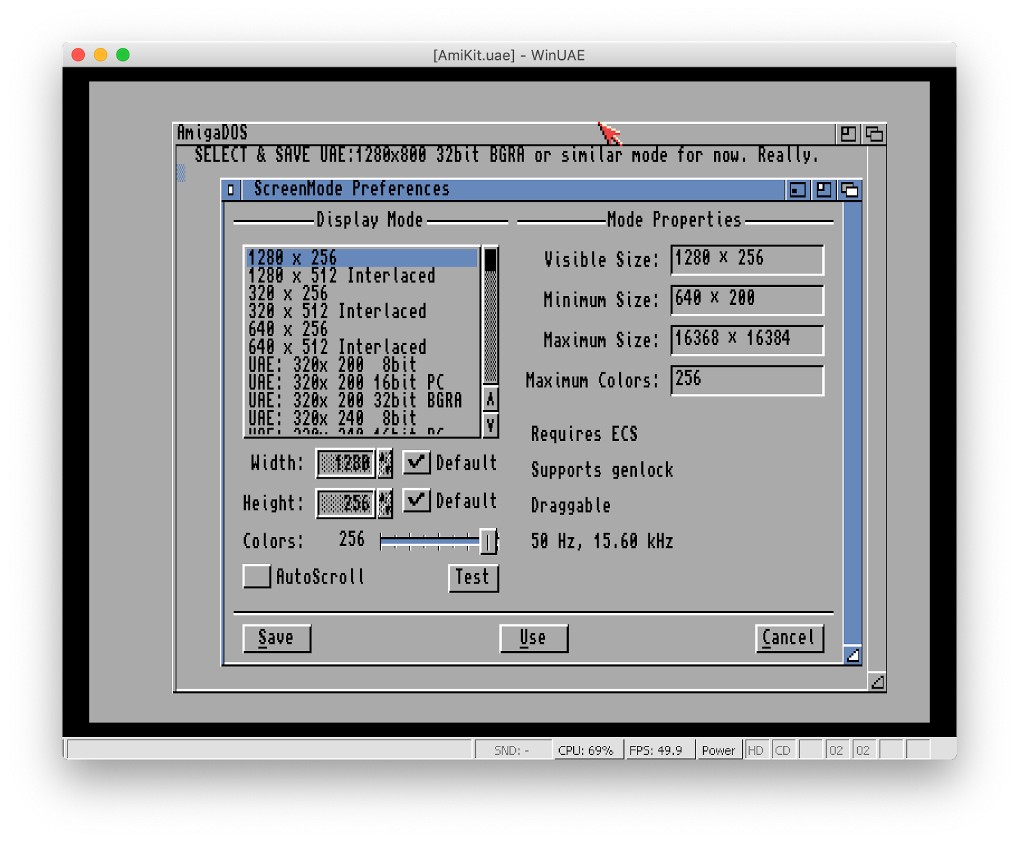Click the Height input field
Image resolution: width=1019 pixels, height=842 pixels.
point(346,503)
